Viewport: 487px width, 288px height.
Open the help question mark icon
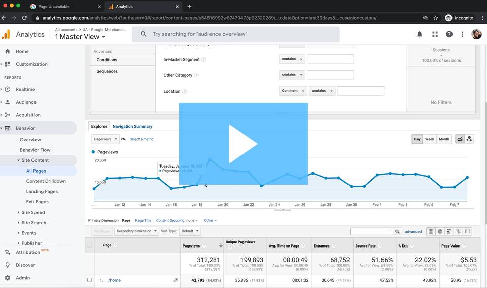click(449, 34)
